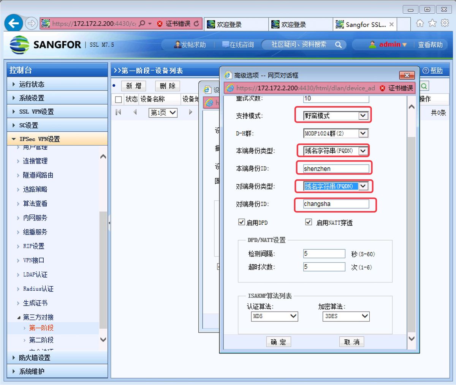
Task: Click the address bar search magnifier icon
Action: [142, 24]
